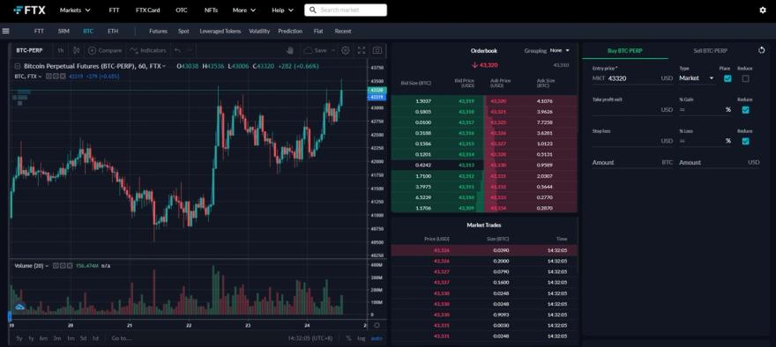Click the chart axis settings icon beside time scale

coord(377,325)
